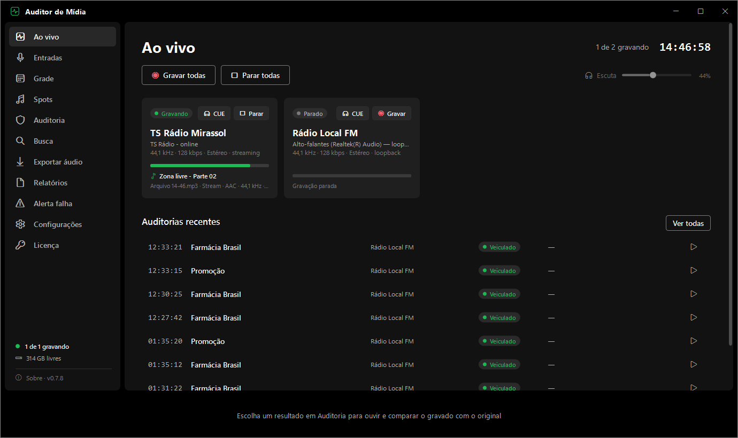This screenshot has width=738, height=438.
Task: Open the Entradas microphone icon
Action: click(x=20, y=58)
